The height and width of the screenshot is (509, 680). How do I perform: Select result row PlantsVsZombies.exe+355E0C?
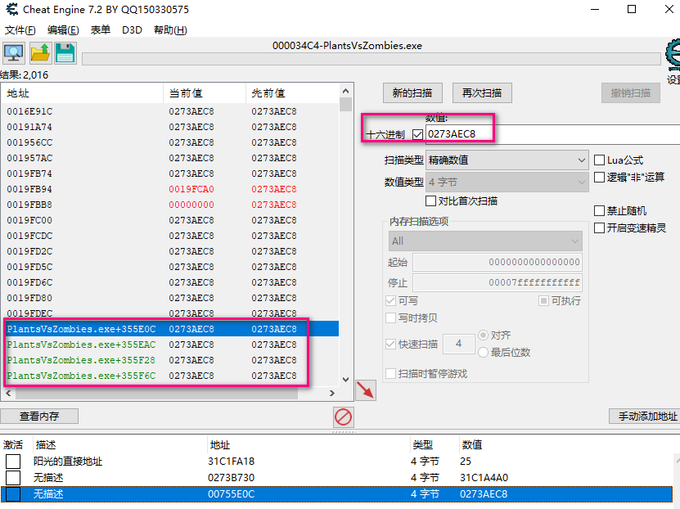coord(170,329)
